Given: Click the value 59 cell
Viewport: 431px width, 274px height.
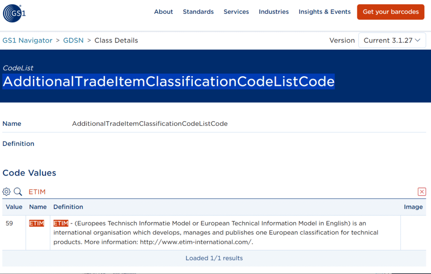Looking at the screenshot, I should point(9,223).
